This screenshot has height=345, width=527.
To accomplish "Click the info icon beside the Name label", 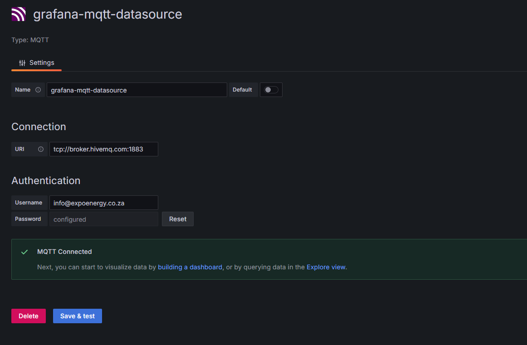I will [38, 90].
